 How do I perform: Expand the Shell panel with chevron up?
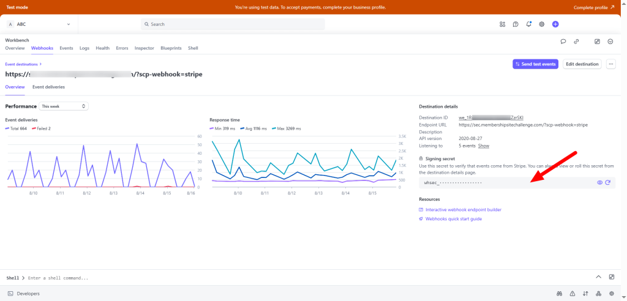[x=598, y=277]
